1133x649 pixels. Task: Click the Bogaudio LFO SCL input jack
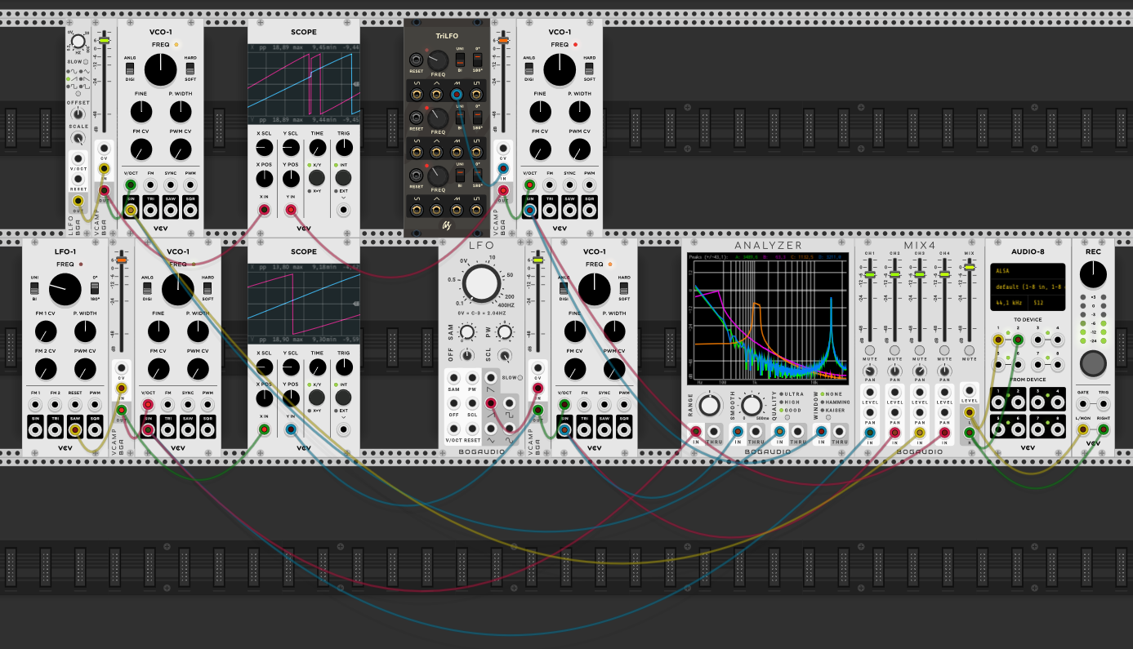(472, 402)
